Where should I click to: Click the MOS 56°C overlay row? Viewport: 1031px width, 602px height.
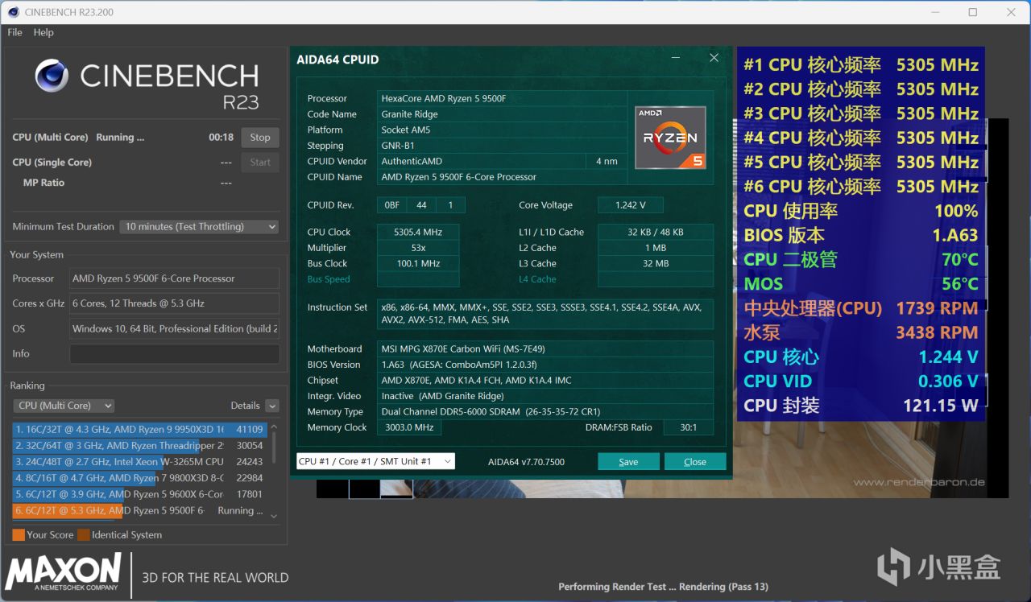click(x=861, y=283)
